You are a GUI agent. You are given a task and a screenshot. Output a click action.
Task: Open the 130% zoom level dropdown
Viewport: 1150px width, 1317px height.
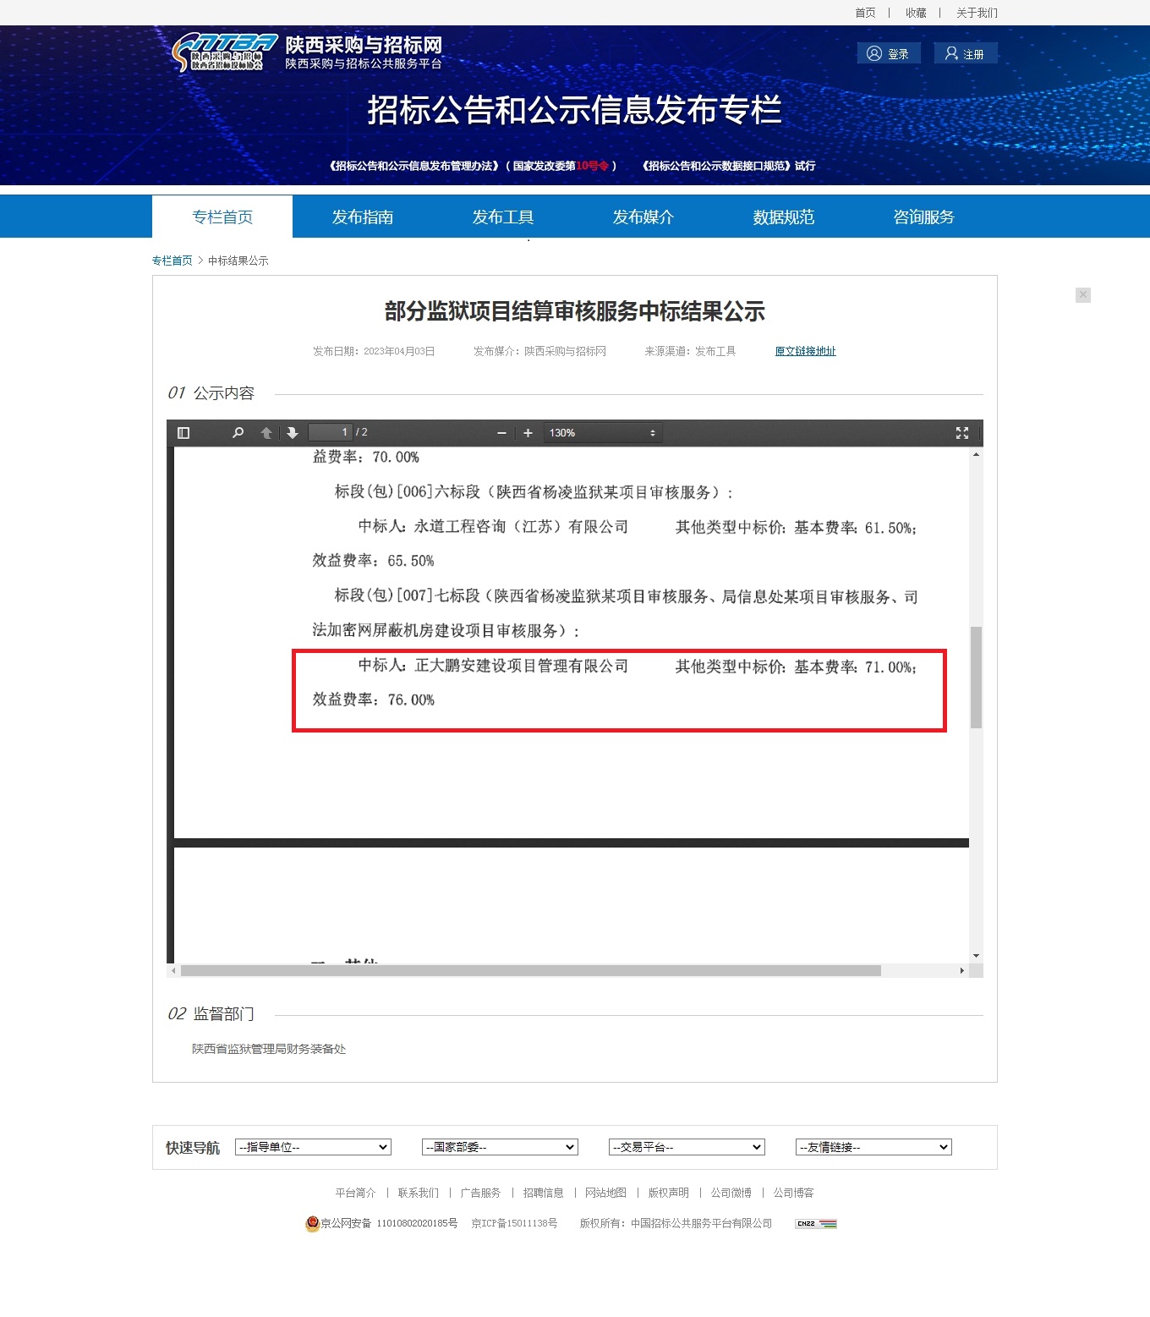[602, 433]
